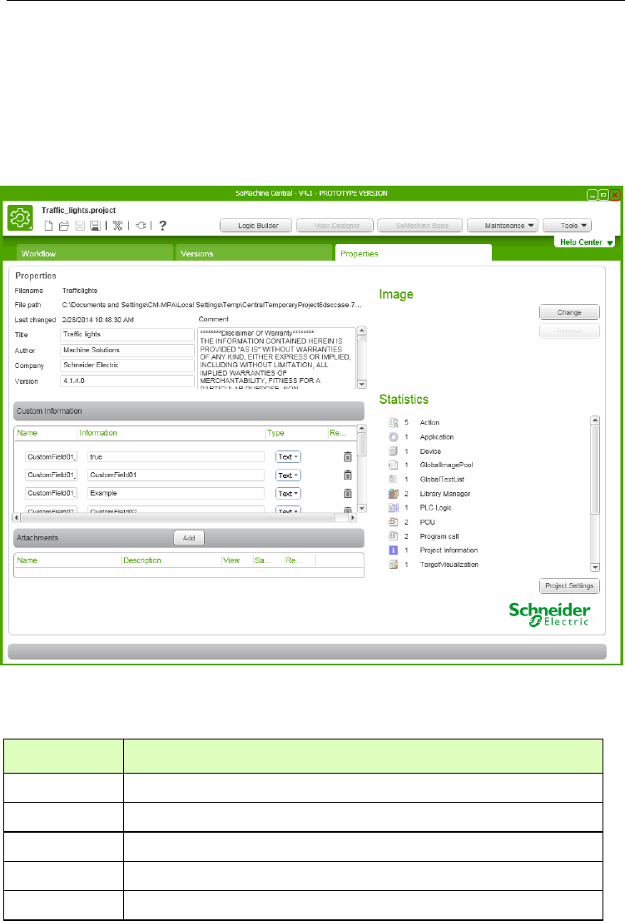Click the Application statistics gear icon
Screen dimensions: 625x921
pos(393,437)
